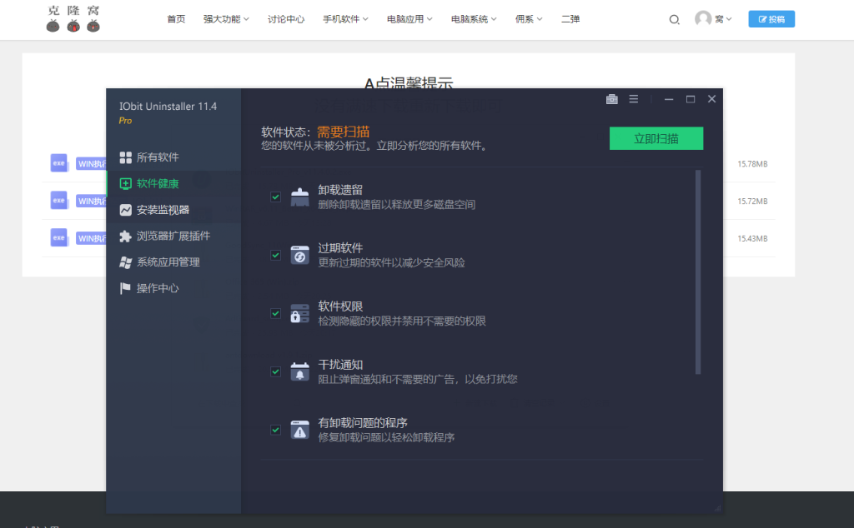Click the 所有软件 grid icon in sidebar
This screenshot has width=854, height=528.
125,157
